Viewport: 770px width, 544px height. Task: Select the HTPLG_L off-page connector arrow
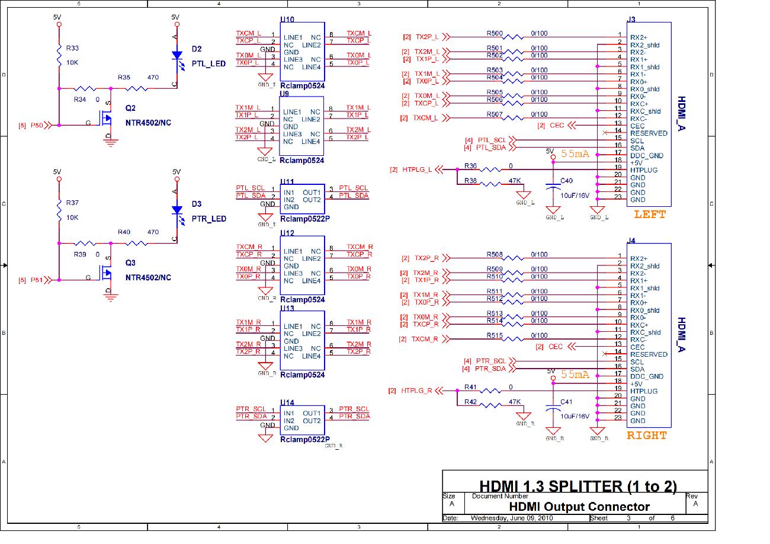(439, 169)
